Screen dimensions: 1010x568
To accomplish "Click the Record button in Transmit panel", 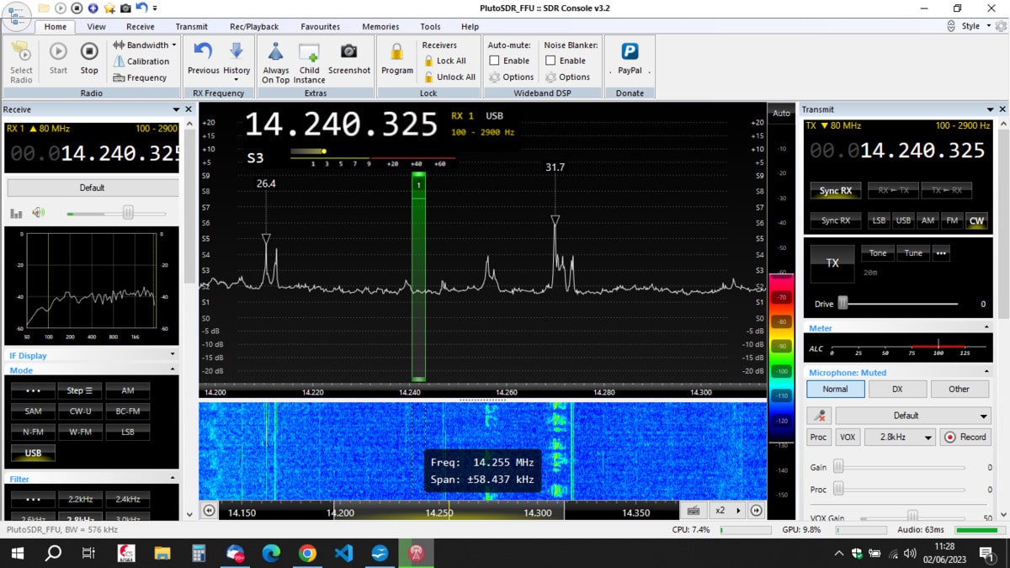I will tap(965, 437).
